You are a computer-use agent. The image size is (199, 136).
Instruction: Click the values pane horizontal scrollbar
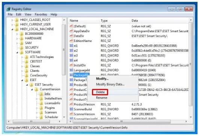(x=122, y=121)
